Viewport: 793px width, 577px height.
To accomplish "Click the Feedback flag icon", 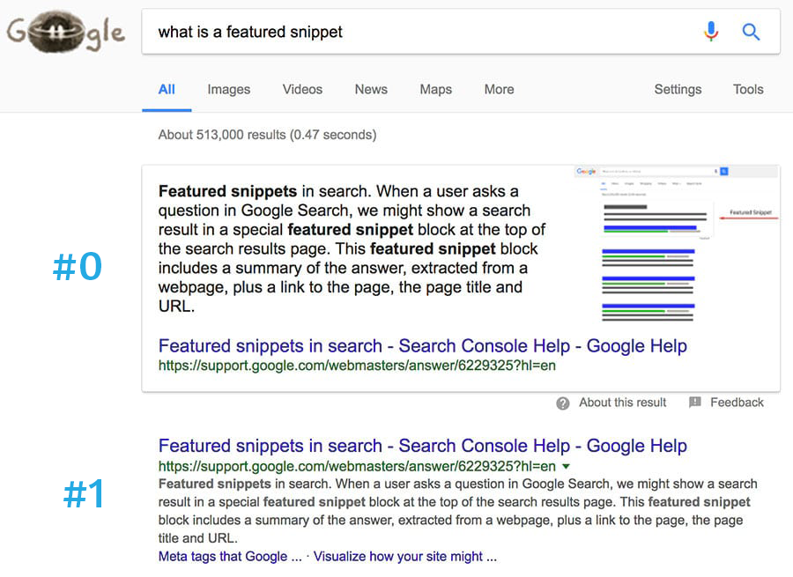I will (695, 402).
